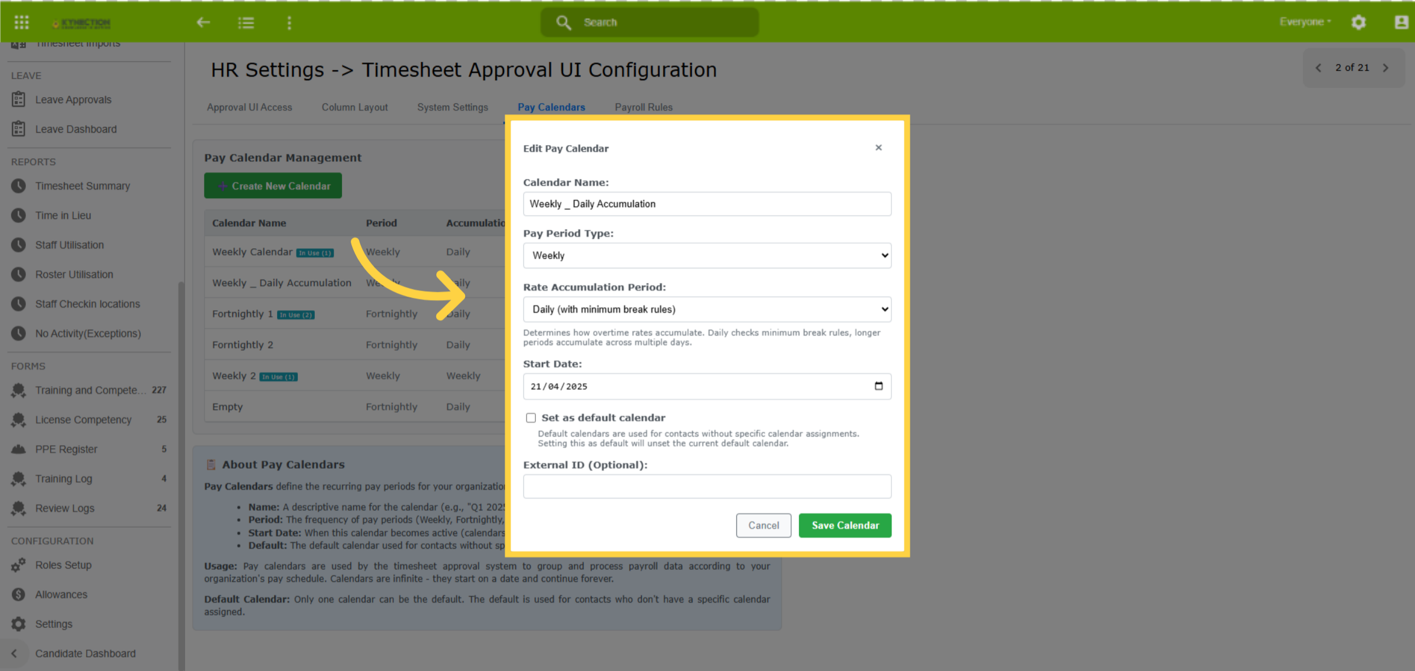Expand Rate Accumulation Period dropdown
The height and width of the screenshot is (671, 1415).
pos(707,309)
